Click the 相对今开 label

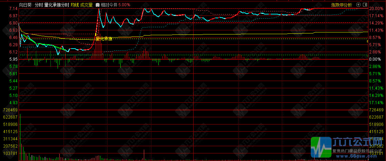coord(109,5)
